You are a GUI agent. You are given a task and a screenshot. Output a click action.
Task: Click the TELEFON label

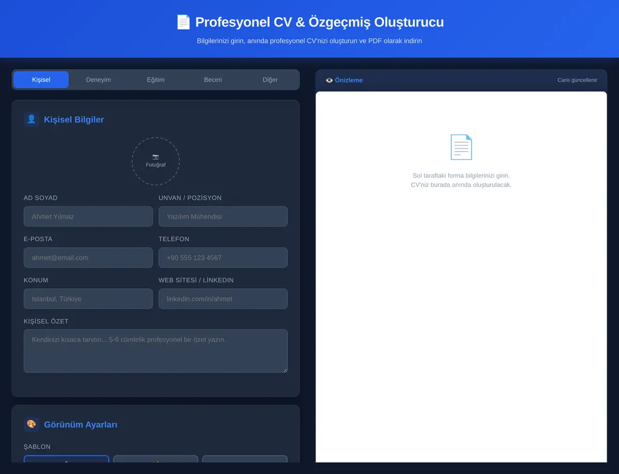click(174, 239)
